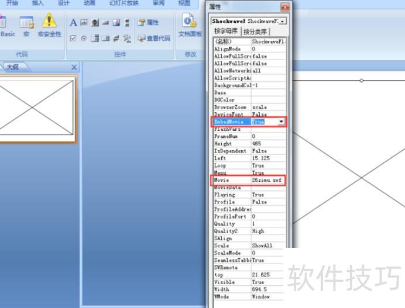This screenshot has height=308, width=405.
Task: Select the EmbedMovie property name
Action: (232, 122)
